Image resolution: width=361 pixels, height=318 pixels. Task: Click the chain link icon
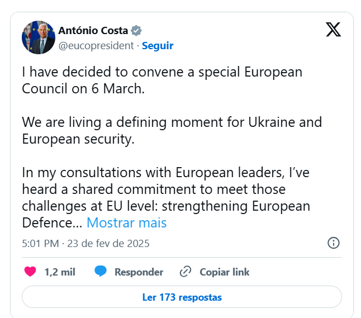coord(186,272)
